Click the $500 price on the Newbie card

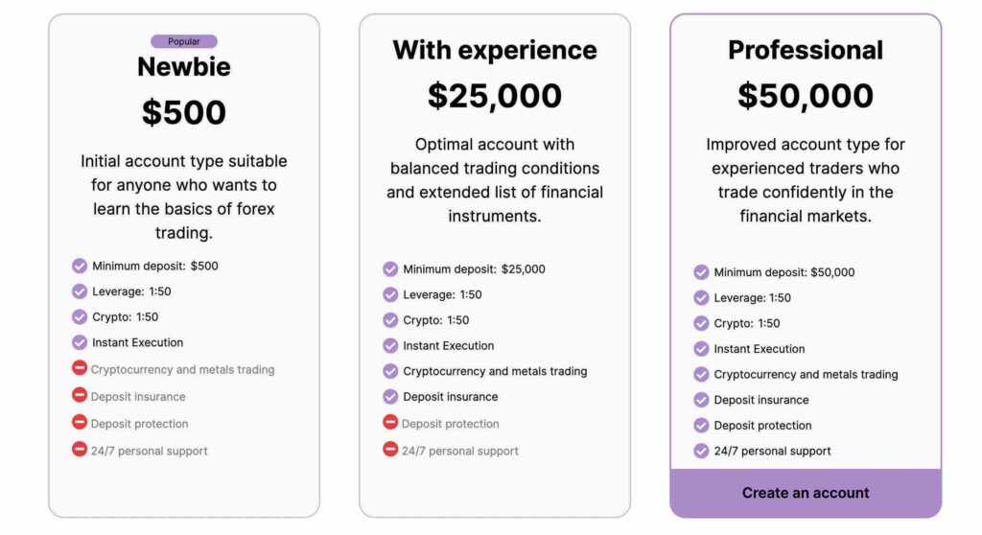tap(184, 112)
